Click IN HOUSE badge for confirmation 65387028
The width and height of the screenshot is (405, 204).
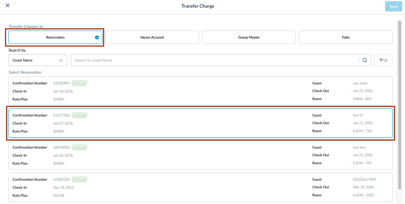(x=79, y=180)
